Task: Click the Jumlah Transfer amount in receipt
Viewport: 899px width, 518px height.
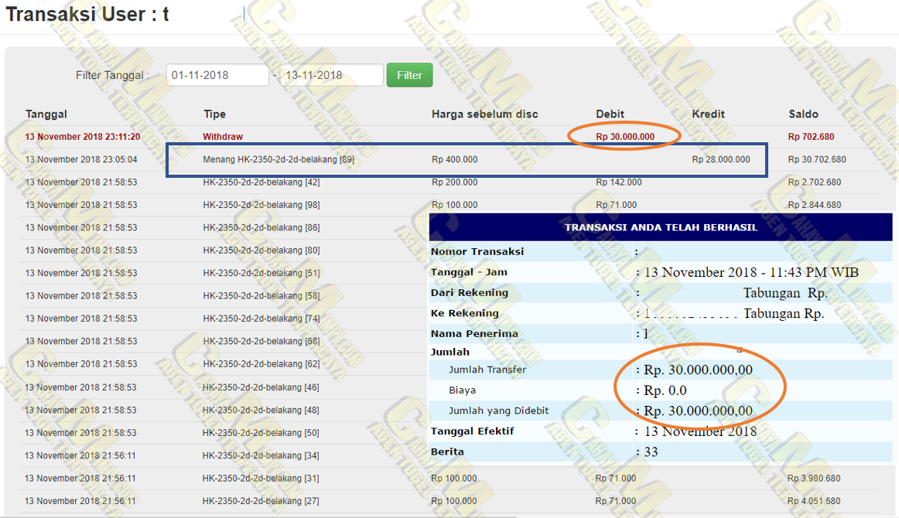Action: [x=697, y=370]
